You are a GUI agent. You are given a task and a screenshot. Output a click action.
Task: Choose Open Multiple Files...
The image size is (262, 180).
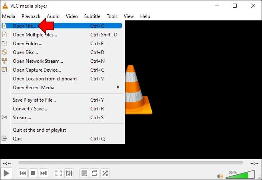62,35
